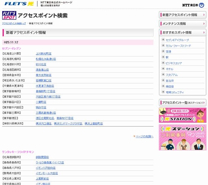Viewport: 208px width, 185px height.
Task: Click the 光STATION wireless LAN banner
Action: pyautogui.click(x=183, y=115)
